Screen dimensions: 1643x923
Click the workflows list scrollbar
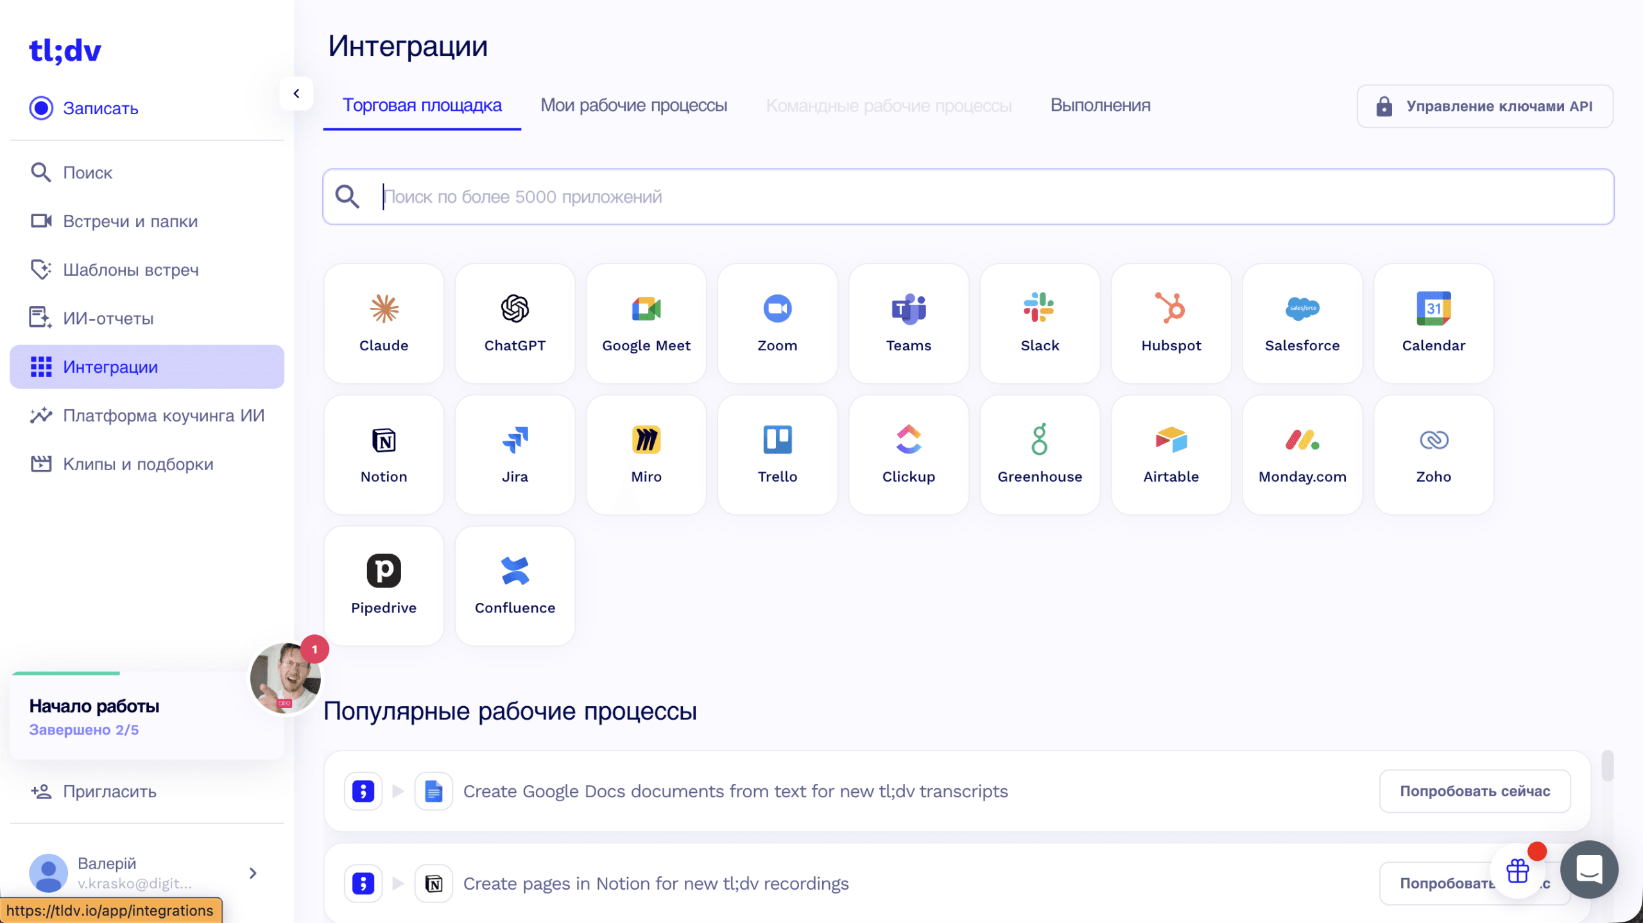pos(1608,766)
